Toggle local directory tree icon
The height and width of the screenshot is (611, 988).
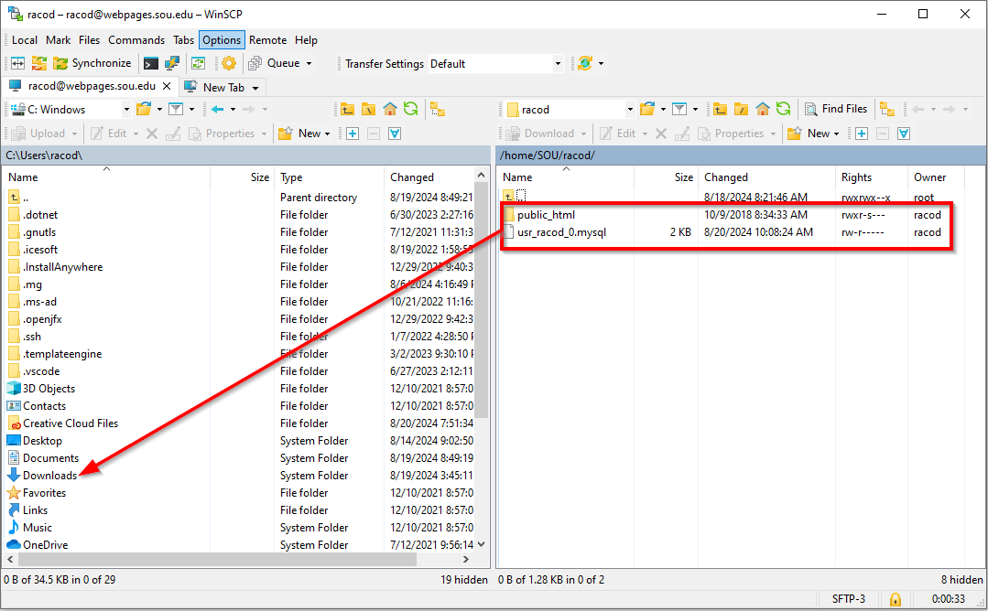(438, 110)
